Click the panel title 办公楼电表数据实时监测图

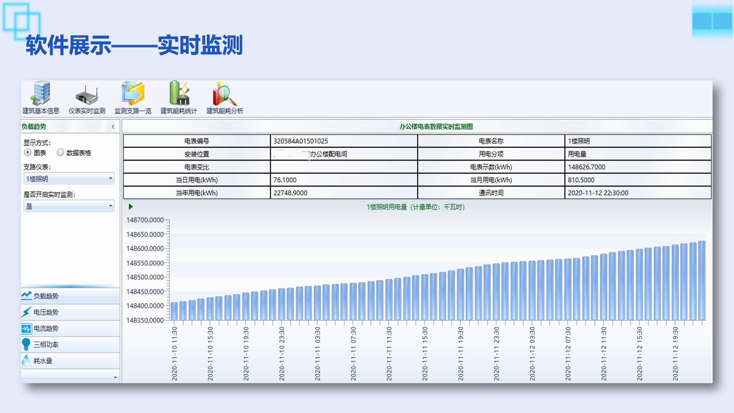436,127
